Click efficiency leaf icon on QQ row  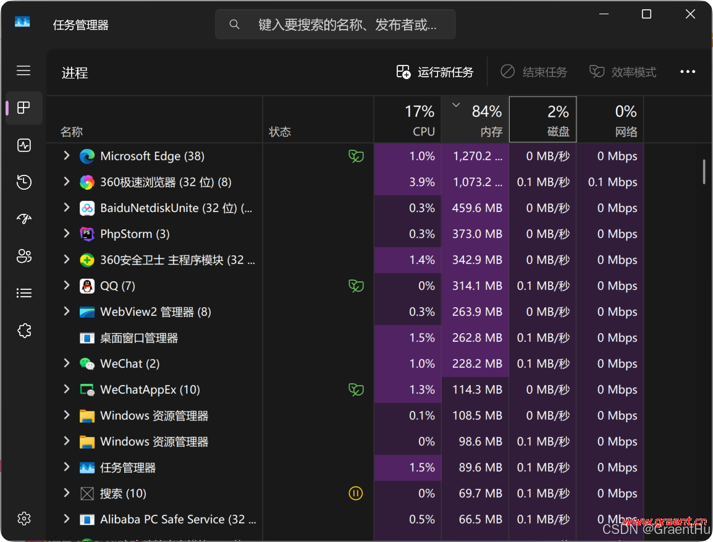pyautogui.click(x=356, y=286)
